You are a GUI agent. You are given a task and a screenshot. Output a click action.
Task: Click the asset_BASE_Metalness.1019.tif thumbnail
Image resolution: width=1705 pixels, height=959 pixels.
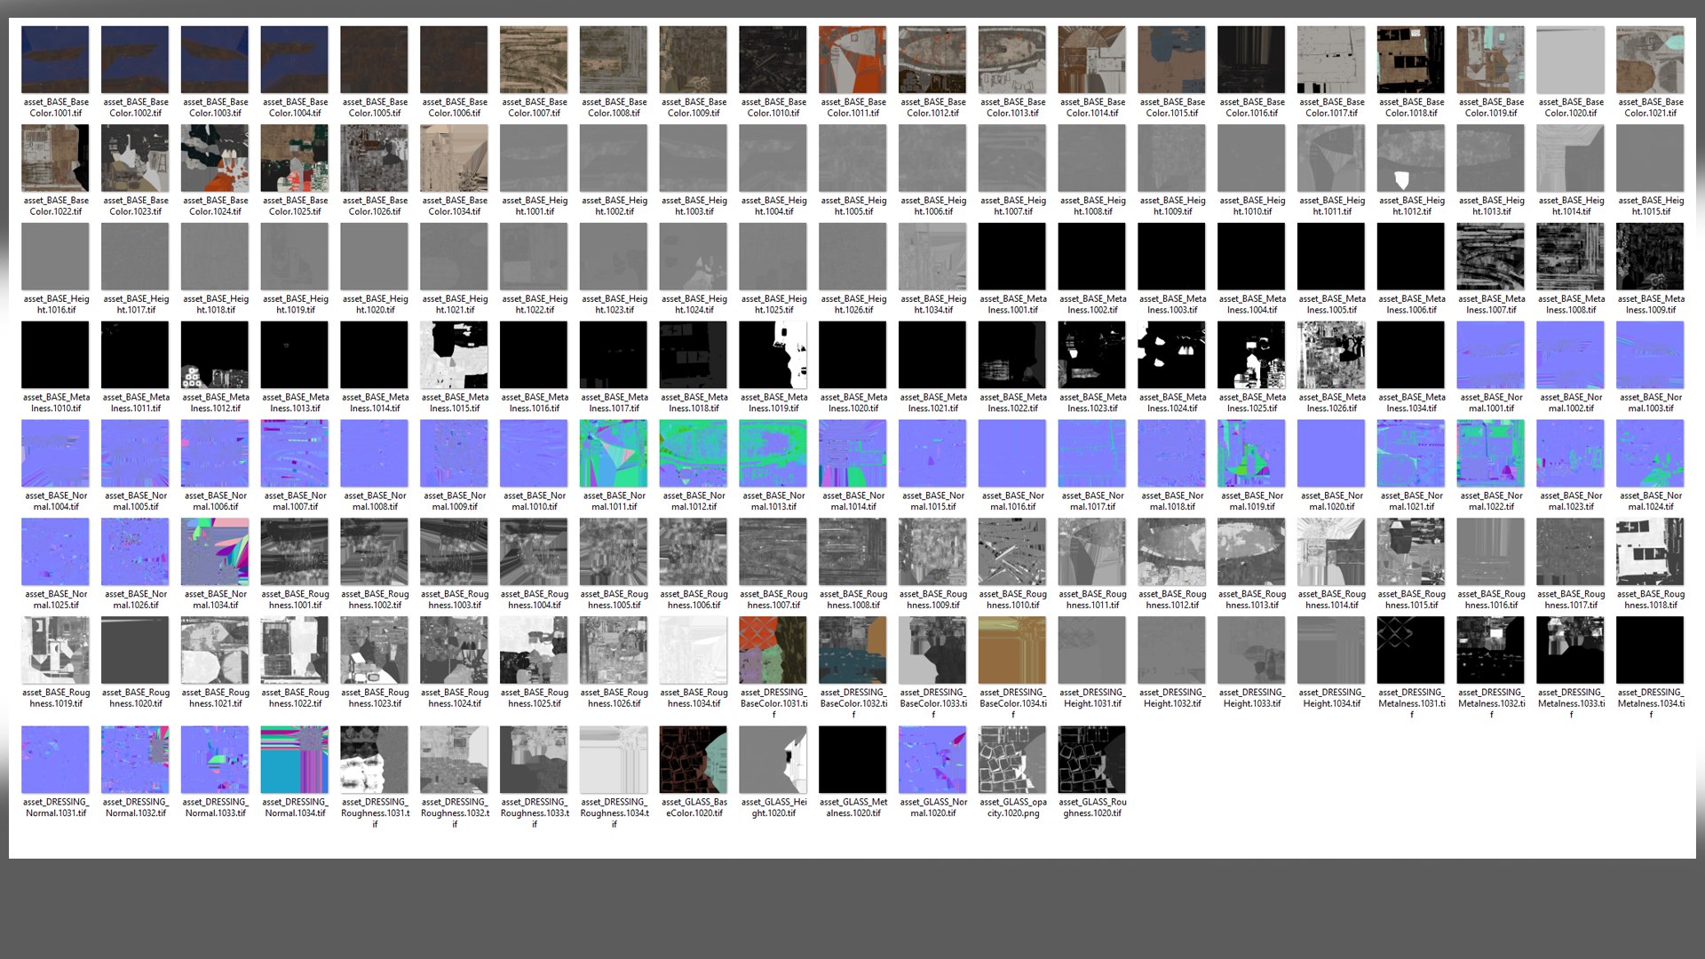(x=773, y=355)
